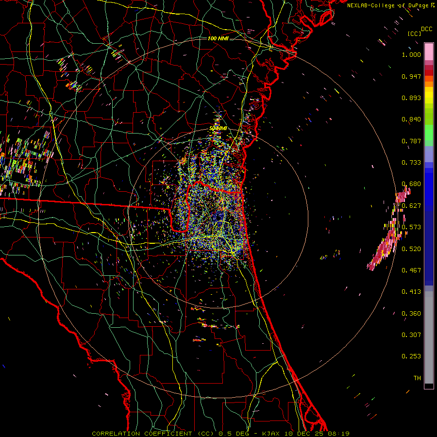This screenshot has width=437, height=437.
Task: Click the NEXLAB-College of DuPage header text
Action: 390,5
